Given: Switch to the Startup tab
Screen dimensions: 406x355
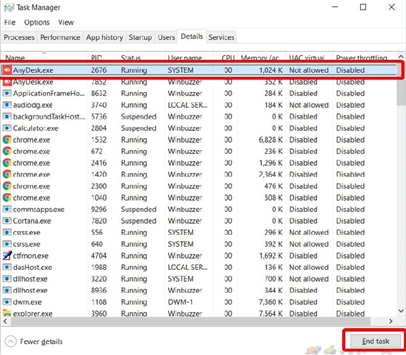Looking at the screenshot, I should (140, 38).
